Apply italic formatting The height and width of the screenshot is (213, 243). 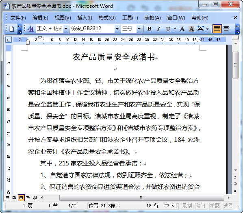click(x=158, y=29)
